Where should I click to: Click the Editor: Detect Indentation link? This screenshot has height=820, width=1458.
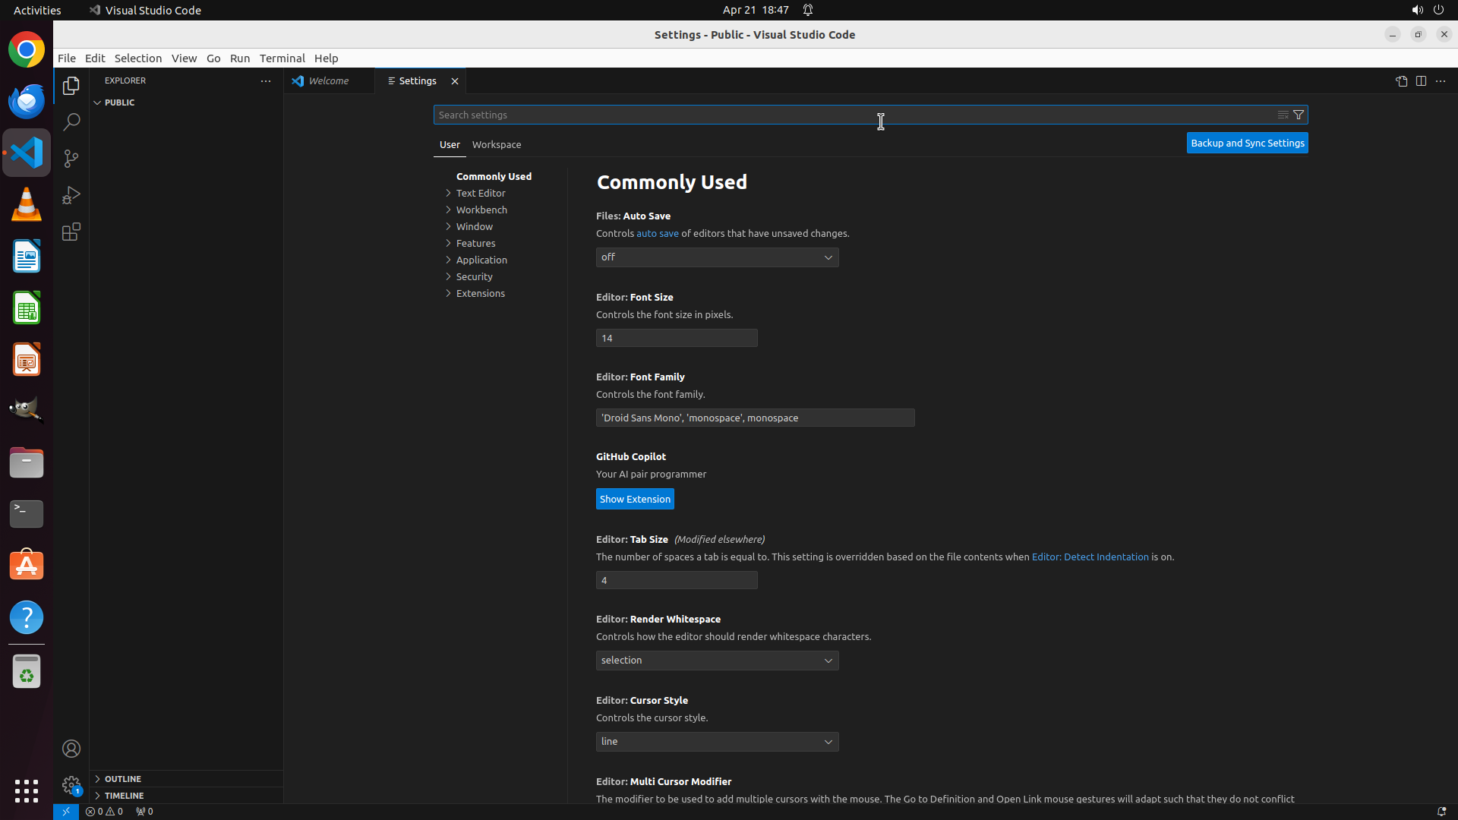click(1090, 557)
